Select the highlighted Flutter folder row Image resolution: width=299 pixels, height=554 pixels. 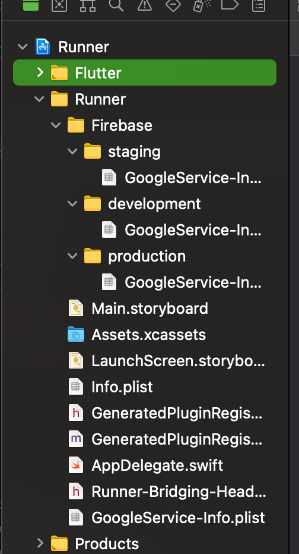point(145,73)
